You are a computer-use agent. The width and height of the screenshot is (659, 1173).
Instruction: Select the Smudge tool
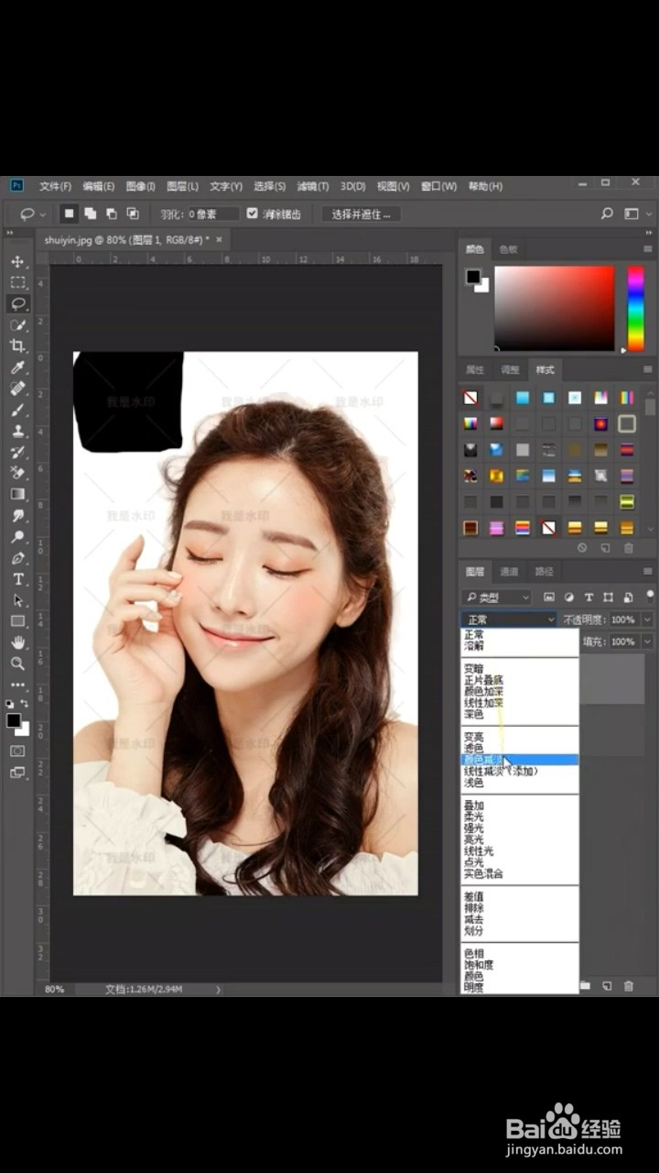(x=17, y=516)
